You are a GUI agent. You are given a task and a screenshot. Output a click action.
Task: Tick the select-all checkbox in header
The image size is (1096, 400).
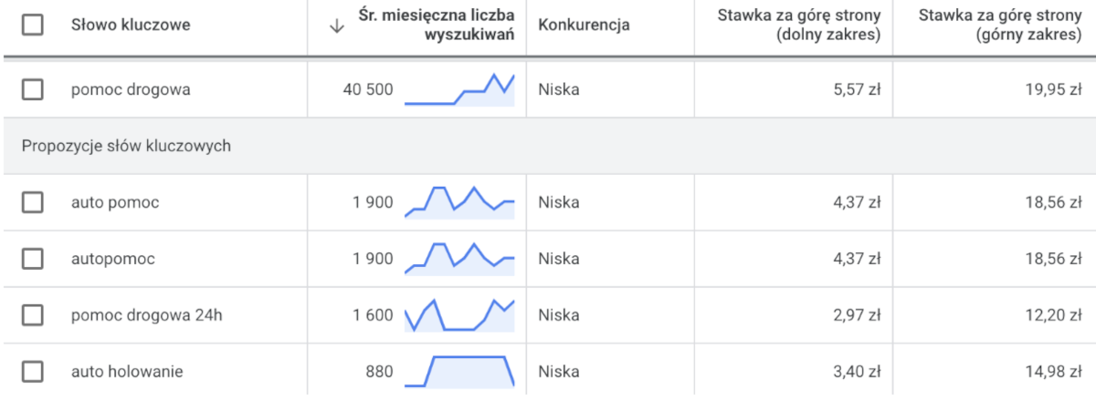(x=32, y=26)
